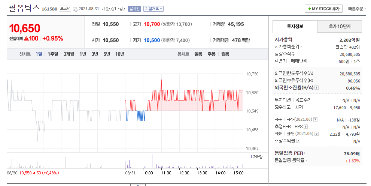This screenshot has height=186, width=371.
Task: Select the 3개월 line chart period
Action: 69,54
